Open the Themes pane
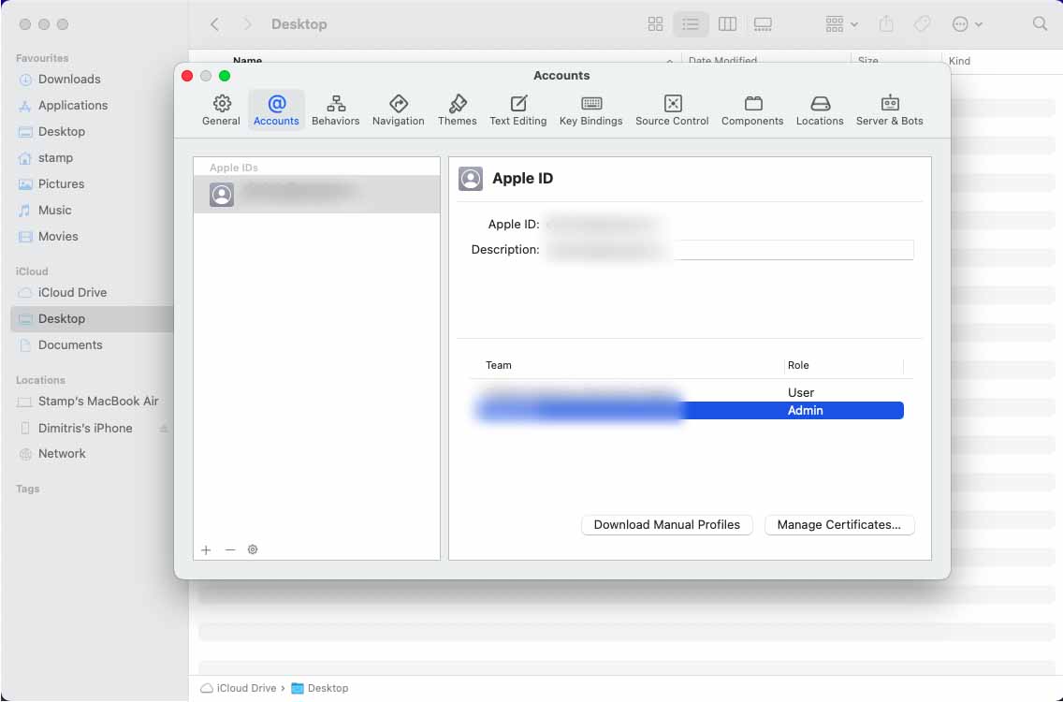 (x=458, y=110)
